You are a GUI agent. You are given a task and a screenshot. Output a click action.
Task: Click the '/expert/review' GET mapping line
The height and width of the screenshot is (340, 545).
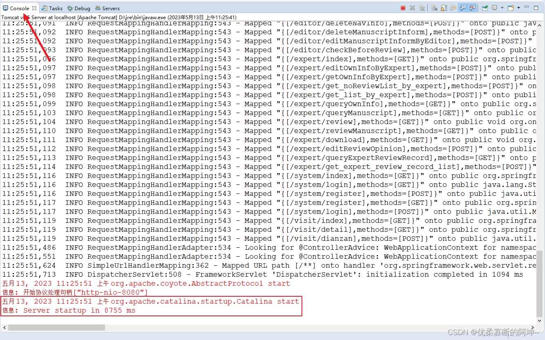pos(269,122)
